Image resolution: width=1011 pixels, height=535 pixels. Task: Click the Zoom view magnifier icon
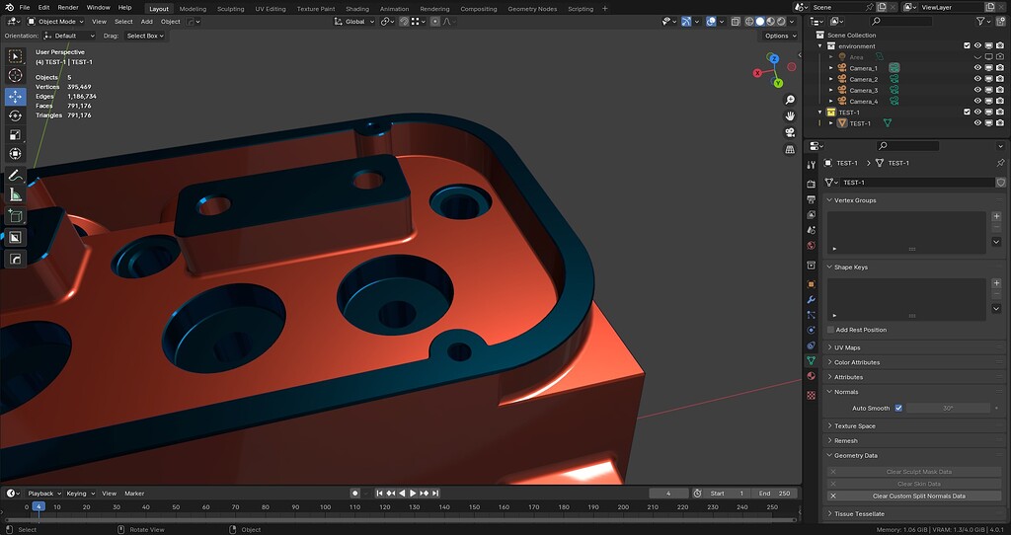[789, 100]
